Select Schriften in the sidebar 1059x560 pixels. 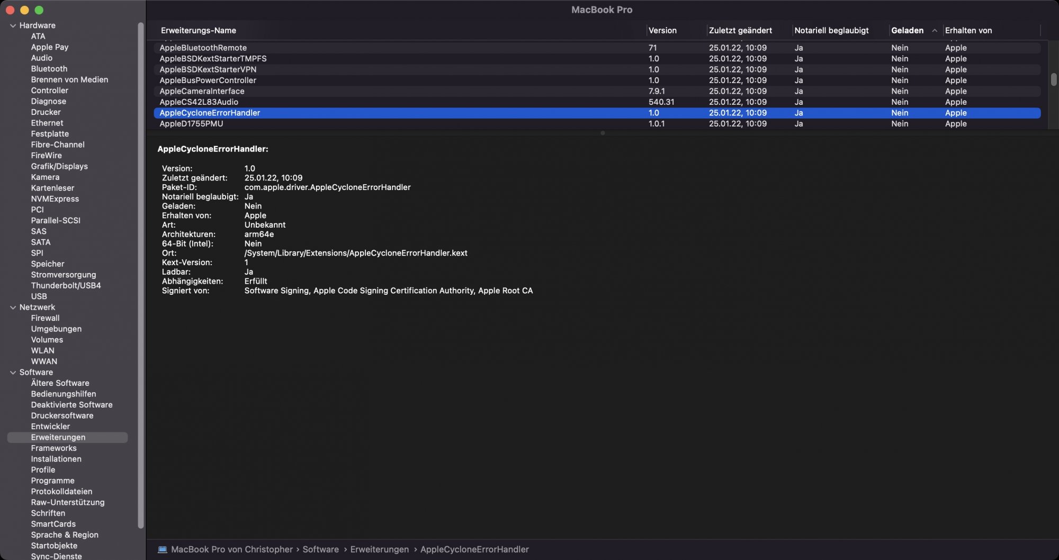pyautogui.click(x=48, y=513)
